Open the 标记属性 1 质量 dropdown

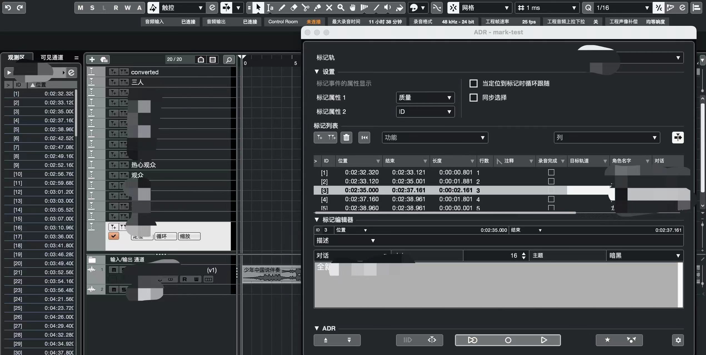425,98
